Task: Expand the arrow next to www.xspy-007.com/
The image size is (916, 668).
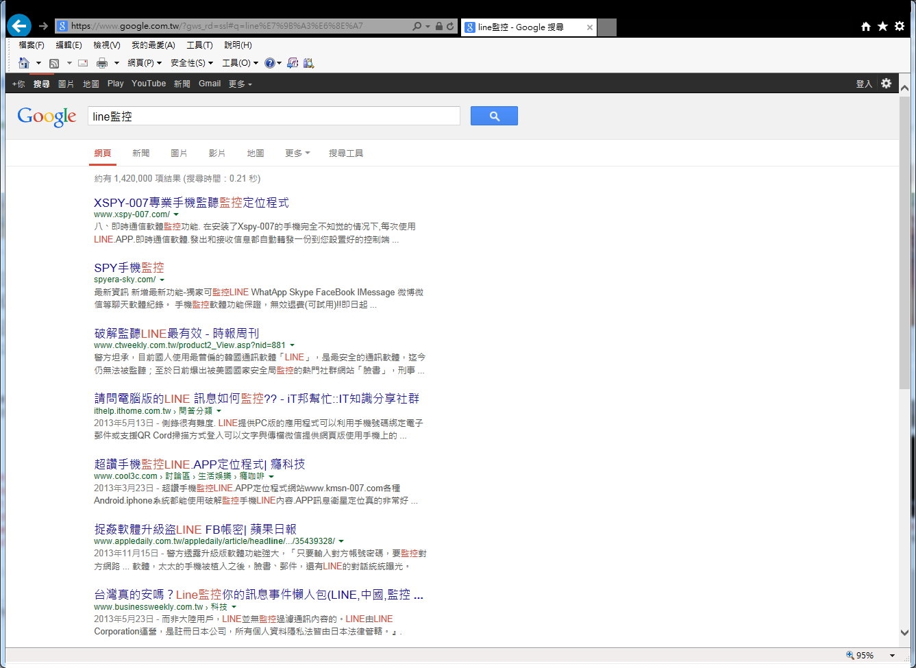Action: pos(176,214)
